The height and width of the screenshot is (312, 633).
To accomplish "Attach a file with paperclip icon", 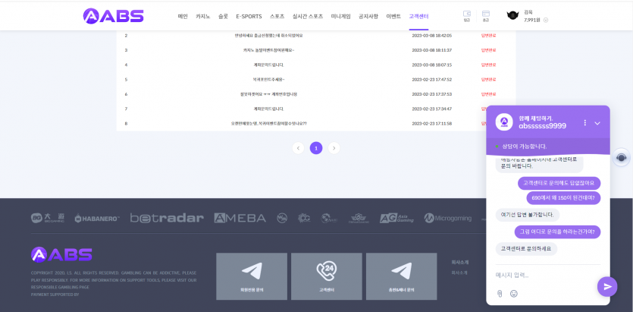I will [499, 294].
